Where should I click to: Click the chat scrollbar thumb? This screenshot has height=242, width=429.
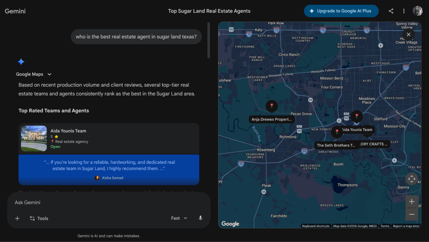[208, 41]
